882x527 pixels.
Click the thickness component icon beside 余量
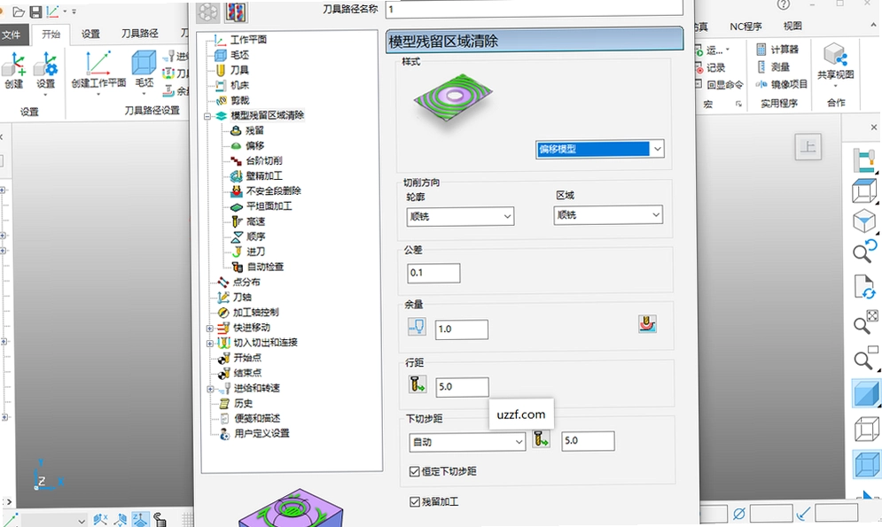(647, 324)
